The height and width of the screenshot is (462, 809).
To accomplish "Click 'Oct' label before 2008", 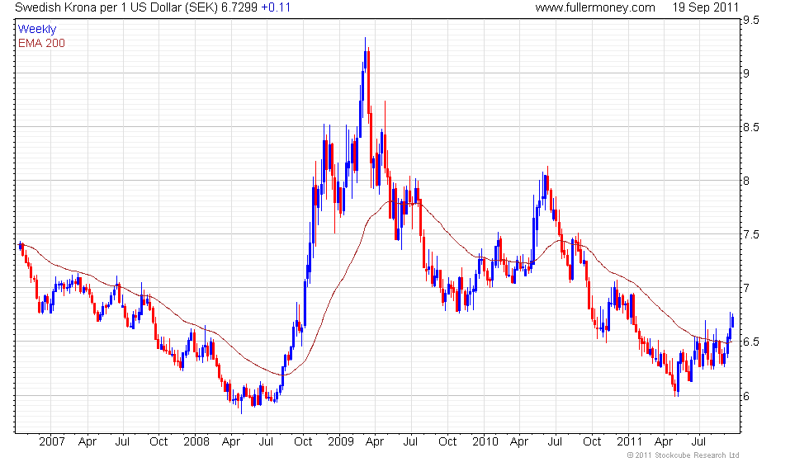I will [158, 442].
